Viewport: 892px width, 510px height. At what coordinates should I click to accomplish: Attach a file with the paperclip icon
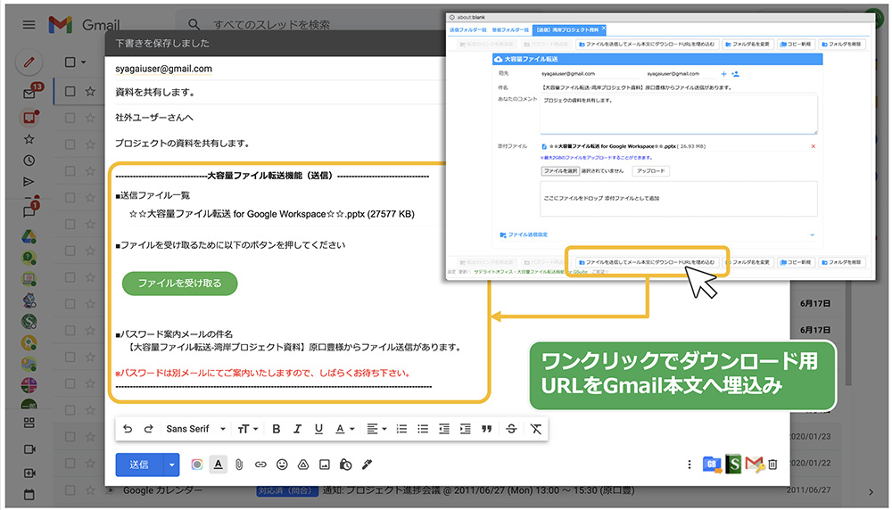pos(239,465)
